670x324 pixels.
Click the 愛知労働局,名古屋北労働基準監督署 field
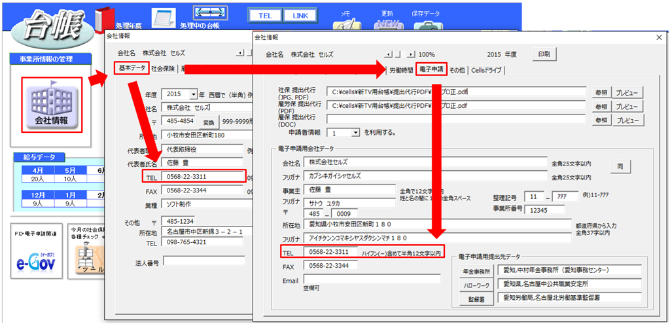pyautogui.click(x=570, y=298)
